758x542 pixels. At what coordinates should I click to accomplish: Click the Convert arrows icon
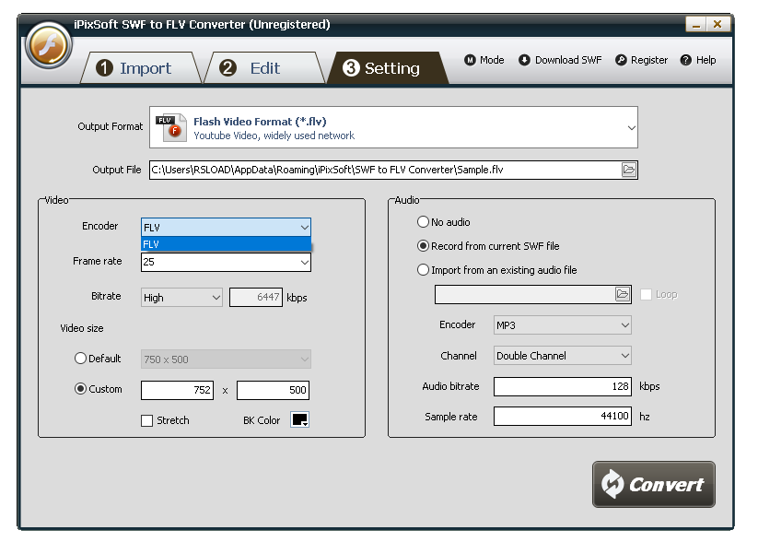coord(612,484)
